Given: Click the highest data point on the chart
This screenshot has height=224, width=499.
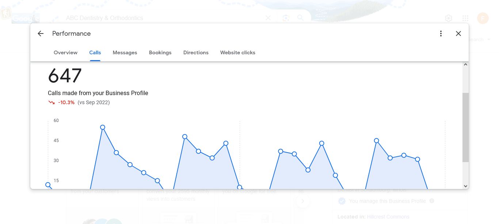Looking at the screenshot, I should click(103, 127).
